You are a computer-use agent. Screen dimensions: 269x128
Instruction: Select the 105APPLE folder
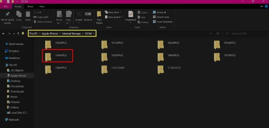[x=112, y=57]
